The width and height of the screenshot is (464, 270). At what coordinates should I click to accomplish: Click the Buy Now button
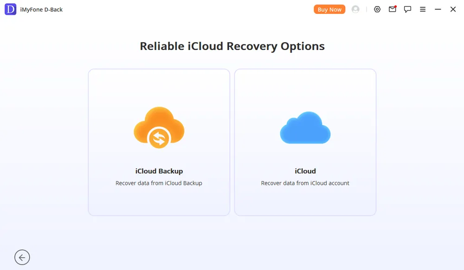coord(329,9)
